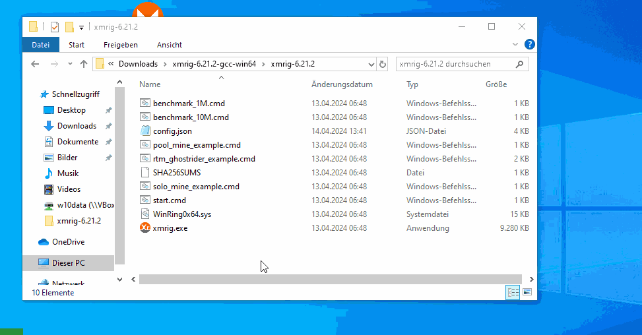The width and height of the screenshot is (642, 335).
Task: Navigate back with the back arrow
Action: click(x=35, y=64)
